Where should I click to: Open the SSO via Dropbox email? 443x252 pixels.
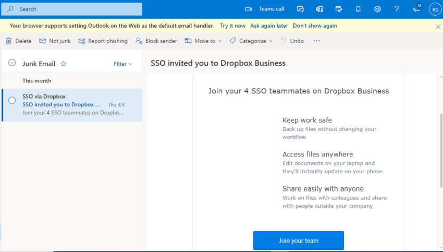coord(72,105)
